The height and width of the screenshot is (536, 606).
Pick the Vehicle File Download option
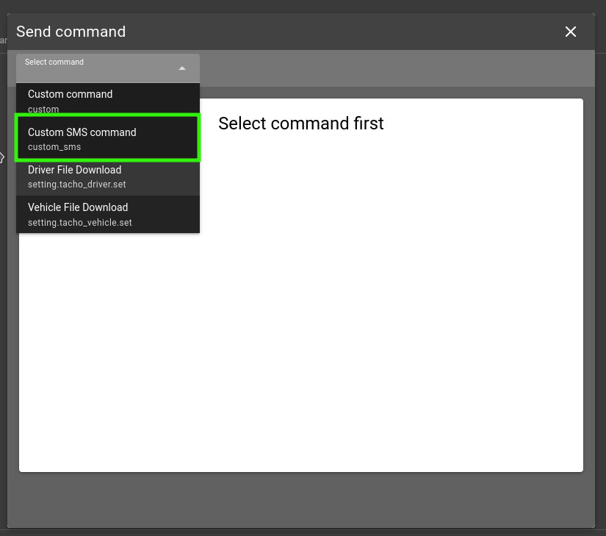[108, 214]
